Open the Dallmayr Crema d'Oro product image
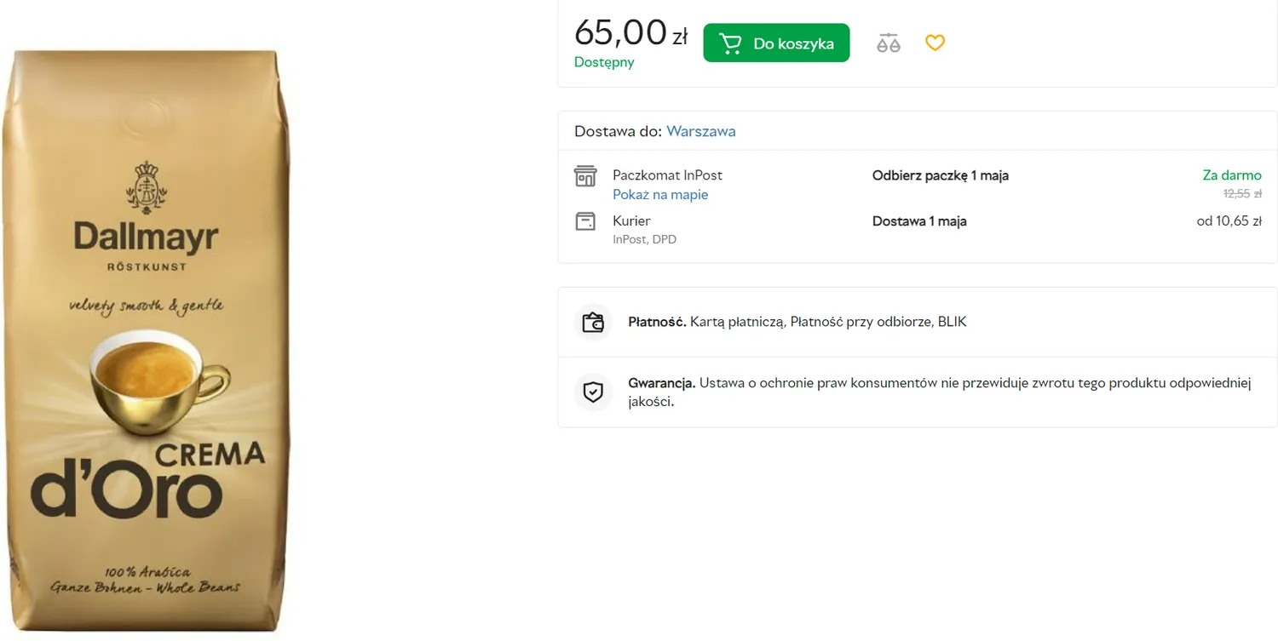 click(x=146, y=341)
